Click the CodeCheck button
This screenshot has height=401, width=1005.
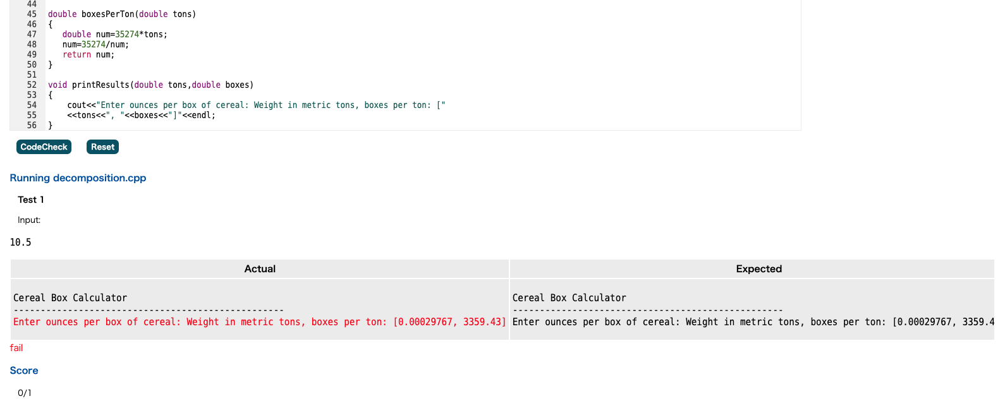tap(44, 147)
